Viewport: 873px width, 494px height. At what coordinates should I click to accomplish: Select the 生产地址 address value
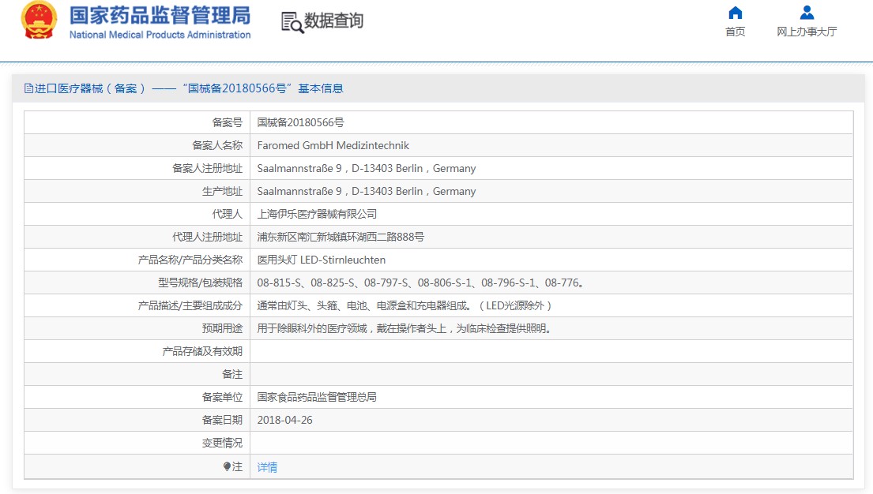367,191
